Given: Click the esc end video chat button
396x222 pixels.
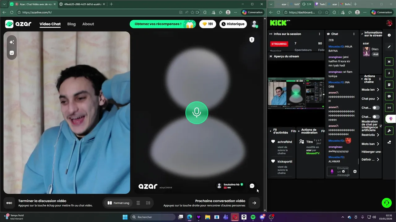Looking at the screenshot, I should tap(9, 203).
